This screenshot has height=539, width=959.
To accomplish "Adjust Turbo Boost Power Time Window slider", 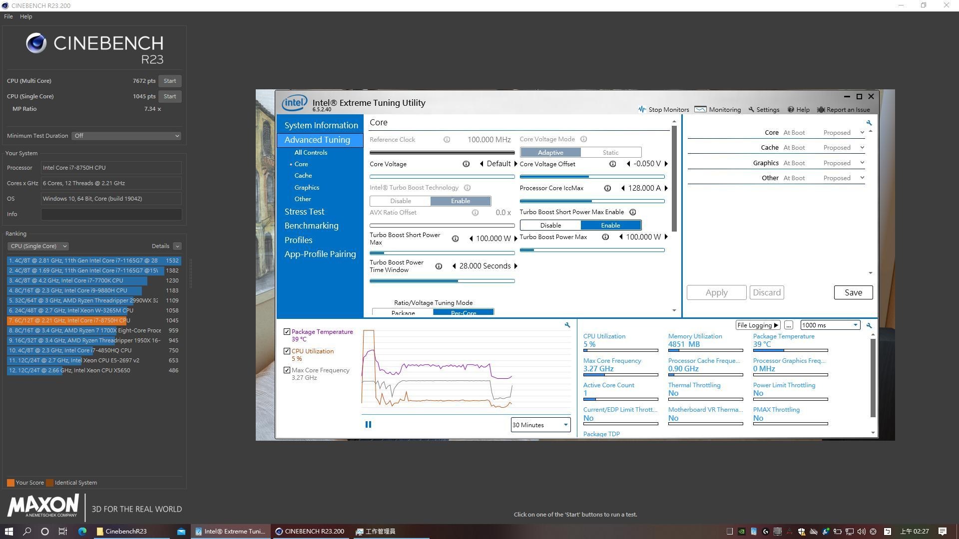I will pyautogui.click(x=442, y=281).
